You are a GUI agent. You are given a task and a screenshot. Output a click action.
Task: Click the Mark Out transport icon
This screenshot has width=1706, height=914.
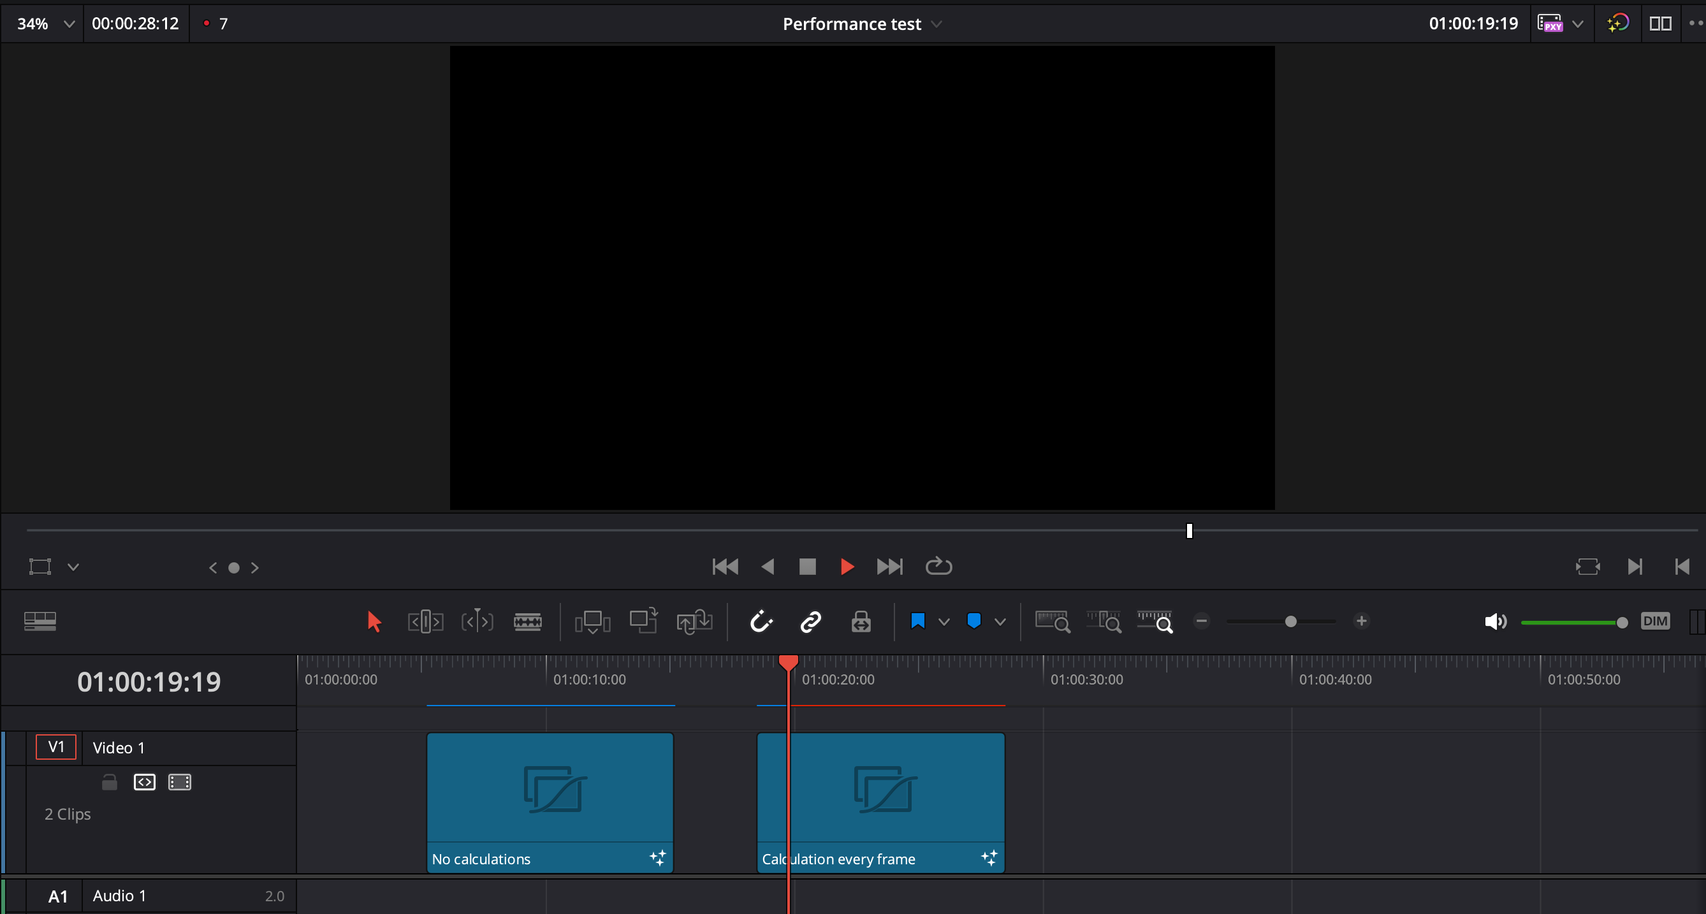(x=1682, y=566)
